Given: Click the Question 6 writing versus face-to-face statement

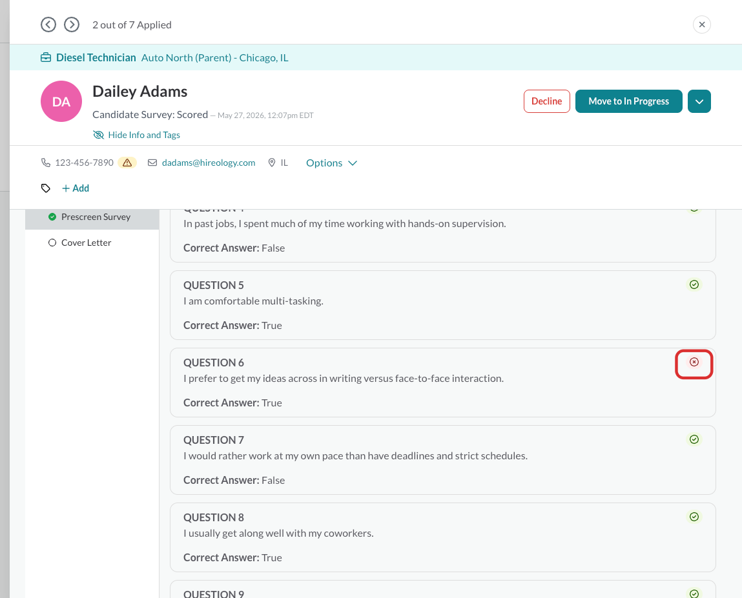Looking at the screenshot, I should 344,379.
